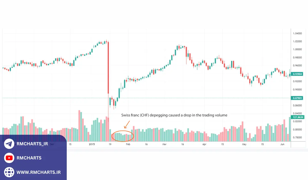Screen dimensions: 308x180
Task: Open the RMCHARTS YouTube channel label
Action: 29,158
